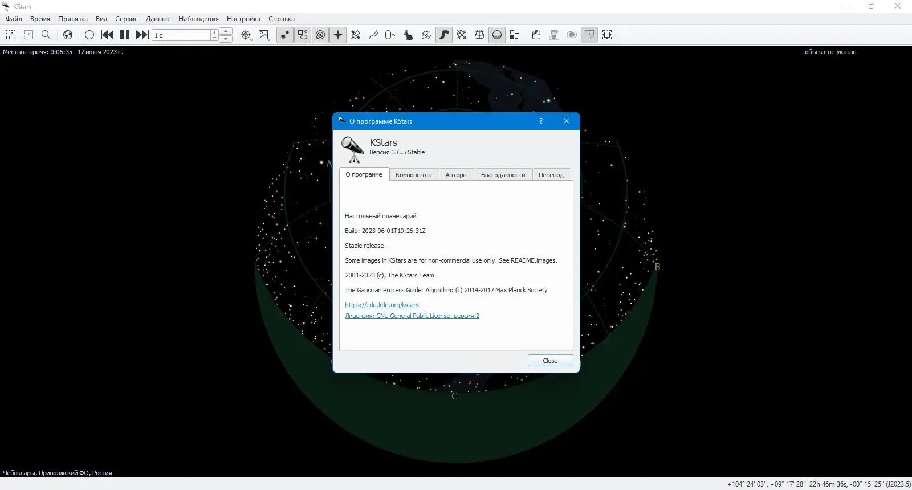Click the greyed-out oval toolbar icon
Image resolution: width=912 pixels, height=490 pixels.
tap(572, 35)
